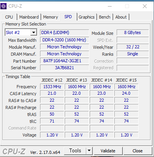Click serial number 3A7B6821
154x157 pixels.
64,68
